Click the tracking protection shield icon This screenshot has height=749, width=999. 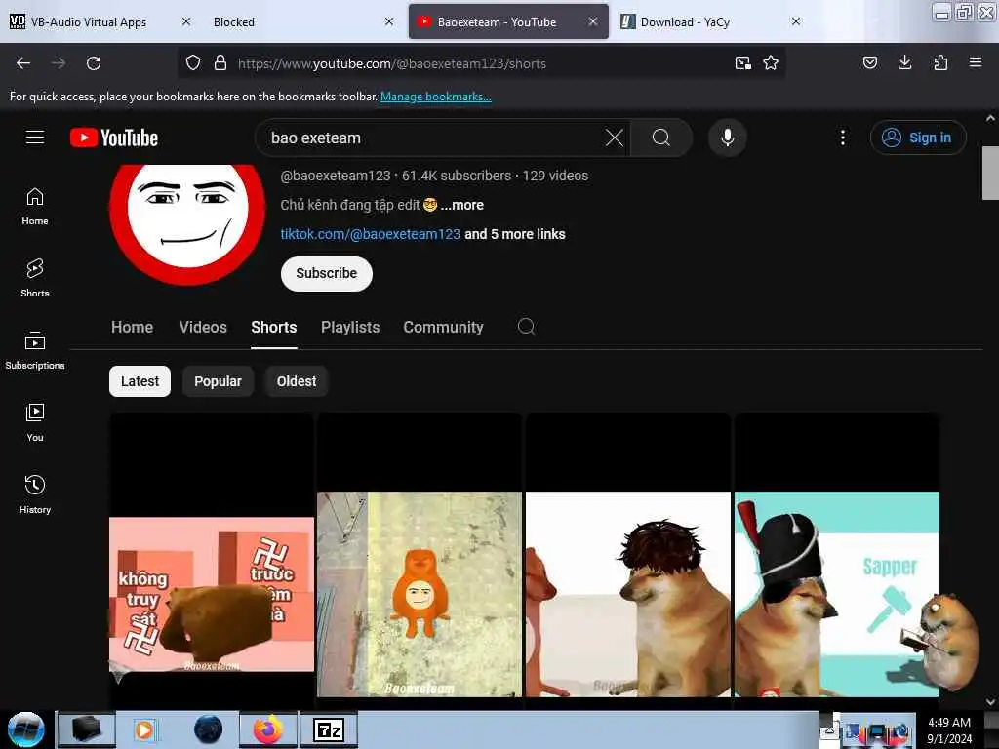[193, 63]
